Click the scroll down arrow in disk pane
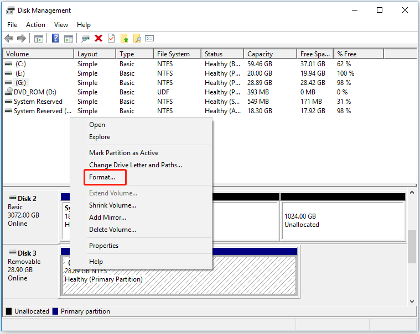 click(412, 301)
